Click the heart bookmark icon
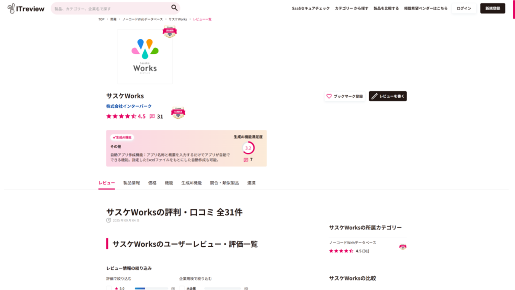515x290 pixels. 329,96
